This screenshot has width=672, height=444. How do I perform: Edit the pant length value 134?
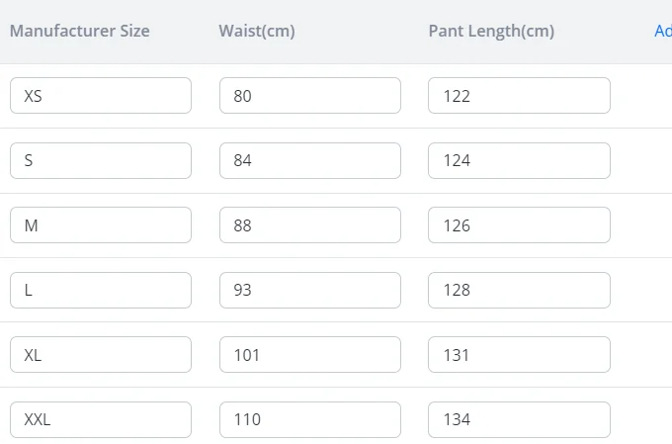[519, 419]
